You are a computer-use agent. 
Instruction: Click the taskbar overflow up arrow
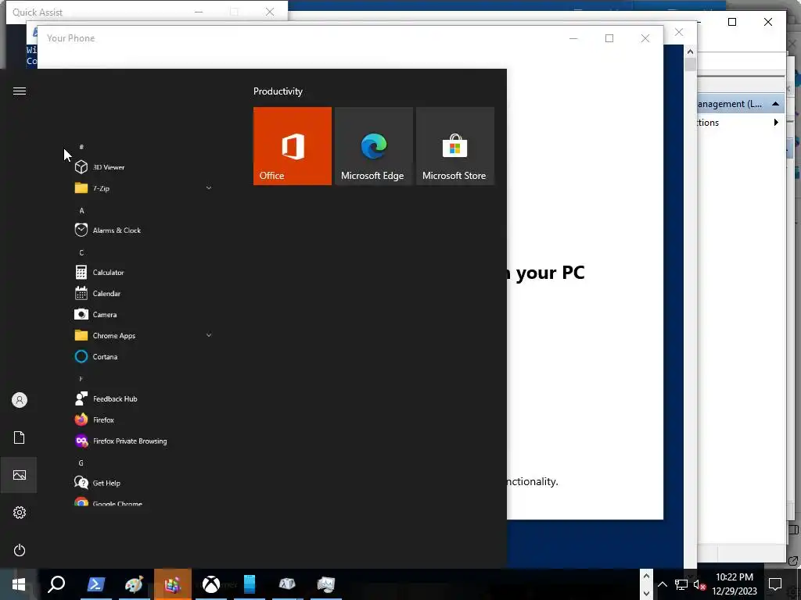tap(646, 576)
